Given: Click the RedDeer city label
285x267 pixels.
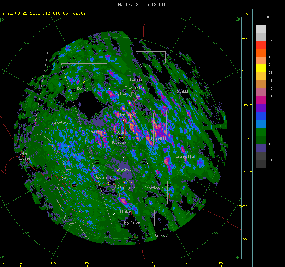Looking at the screenshot, I should coord(134,96).
